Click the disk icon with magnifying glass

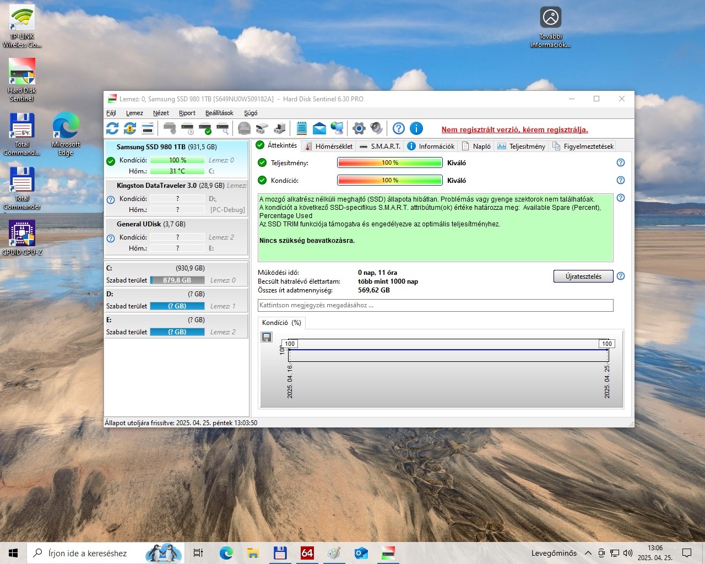[x=223, y=129]
